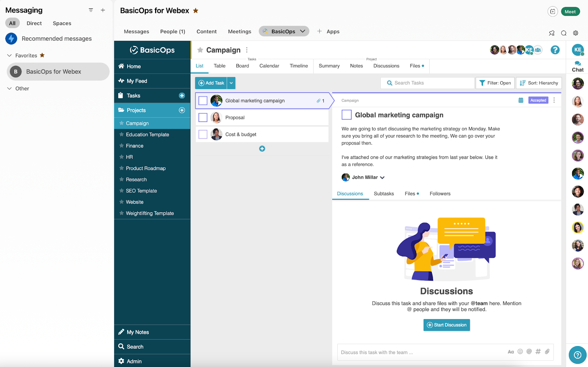
Task: Click the Accepted status badge
Action: [538, 100]
